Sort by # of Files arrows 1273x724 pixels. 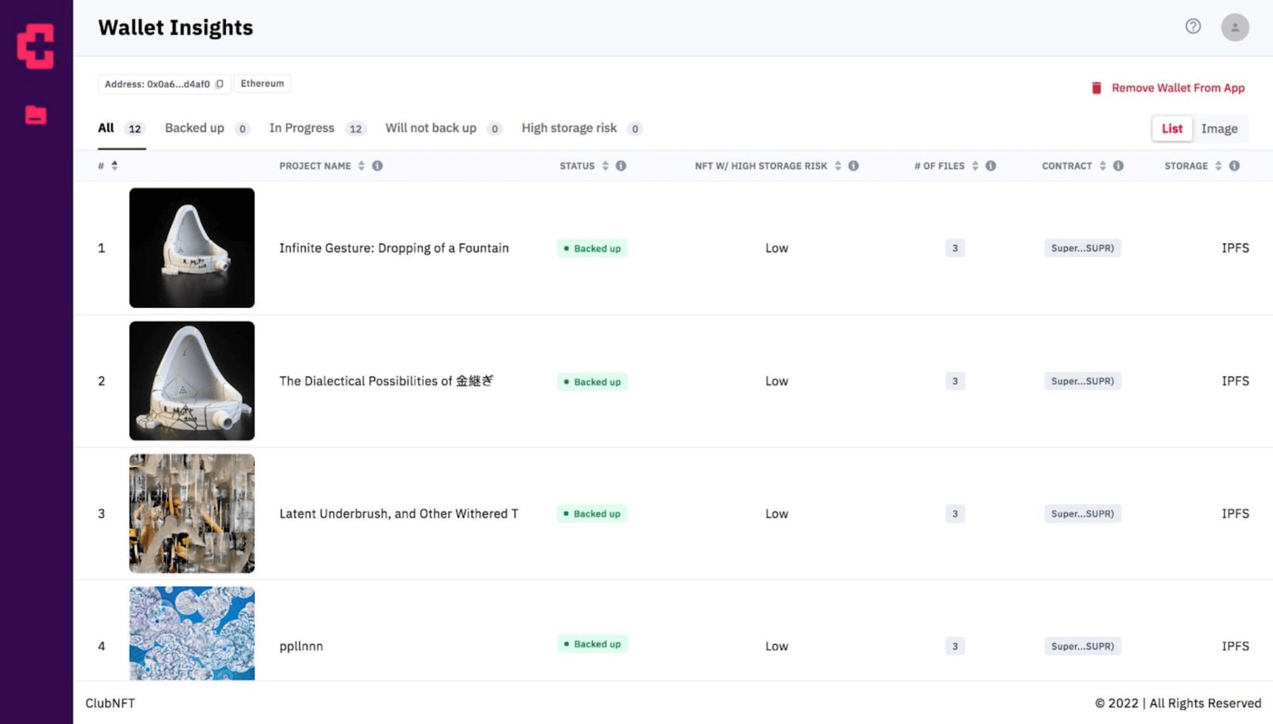(x=975, y=166)
